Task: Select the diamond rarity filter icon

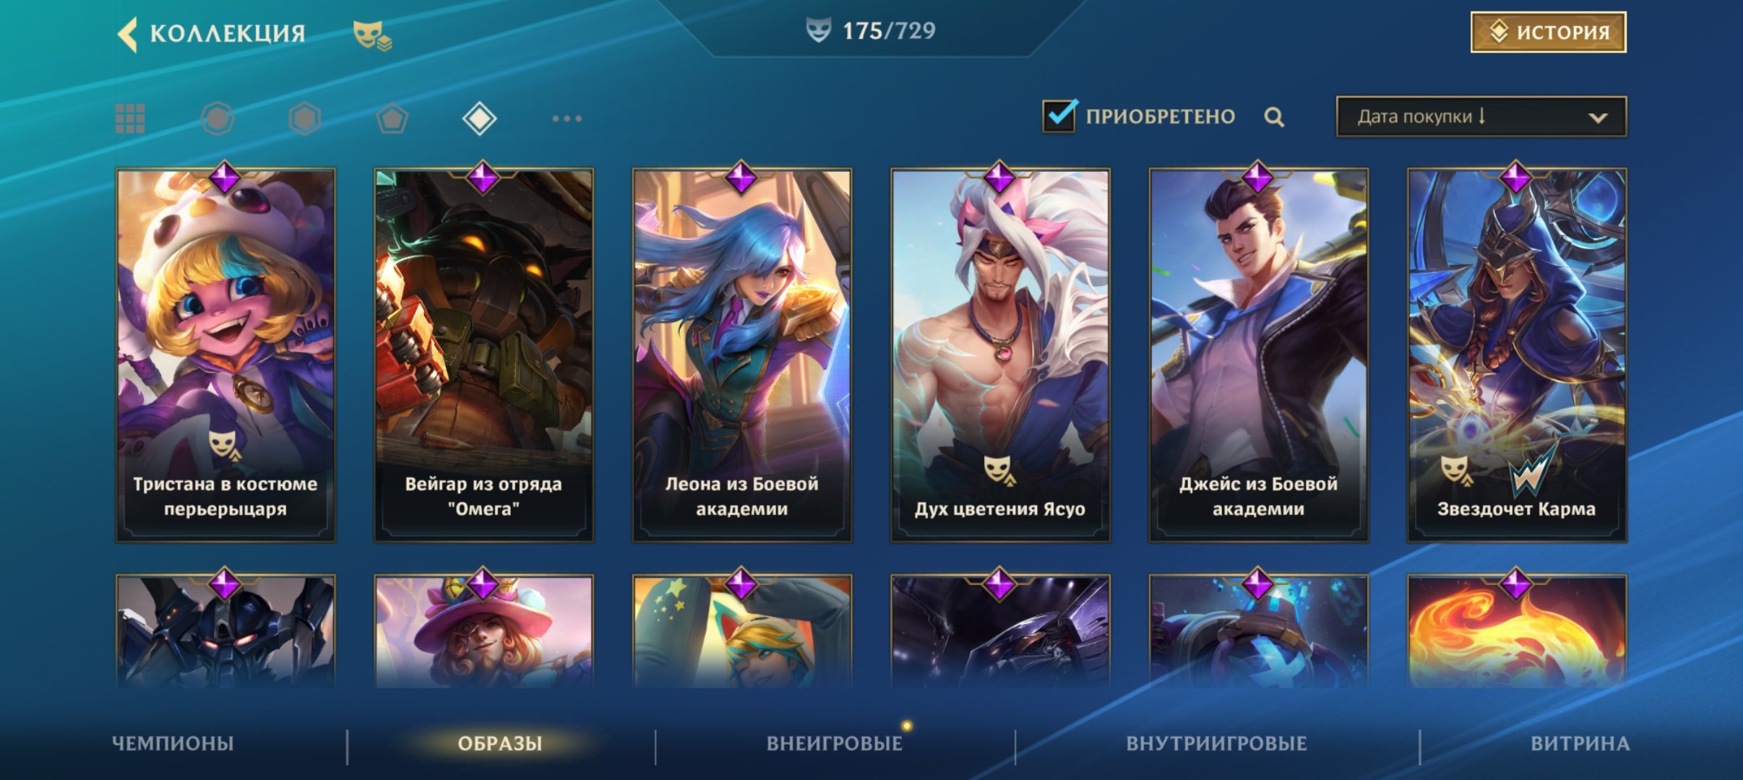Action: [x=479, y=118]
